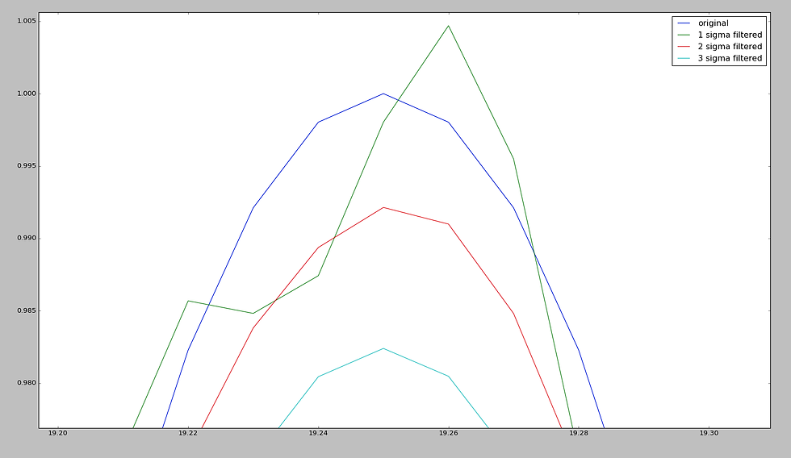791x458 pixels.
Task: Click the '2 sigma filtered' legend label
Action: (x=730, y=46)
